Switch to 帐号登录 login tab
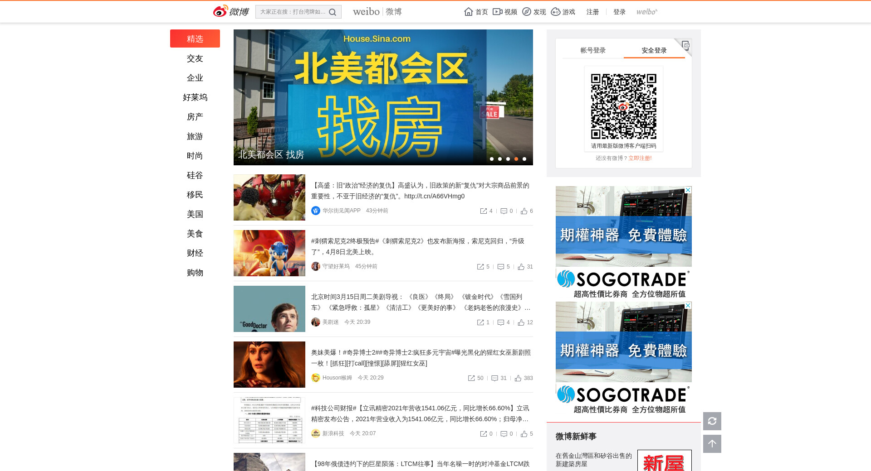Viewport: 871px width, 471px height. point(593,50)
